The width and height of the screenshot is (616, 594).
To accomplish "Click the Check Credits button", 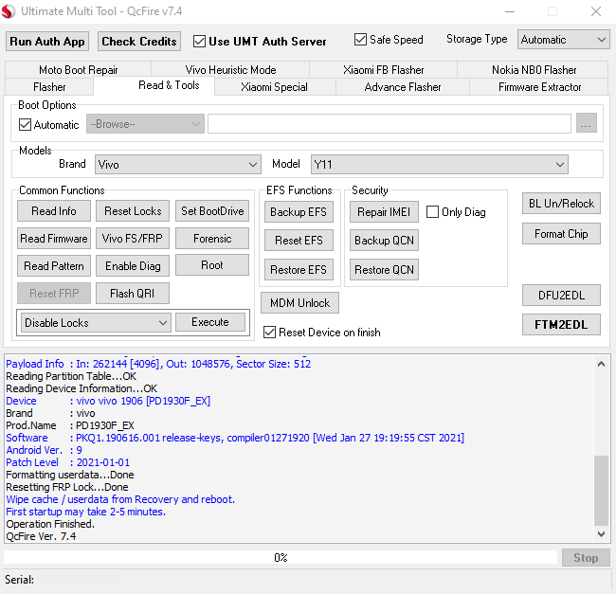I will tap(139, 42).
